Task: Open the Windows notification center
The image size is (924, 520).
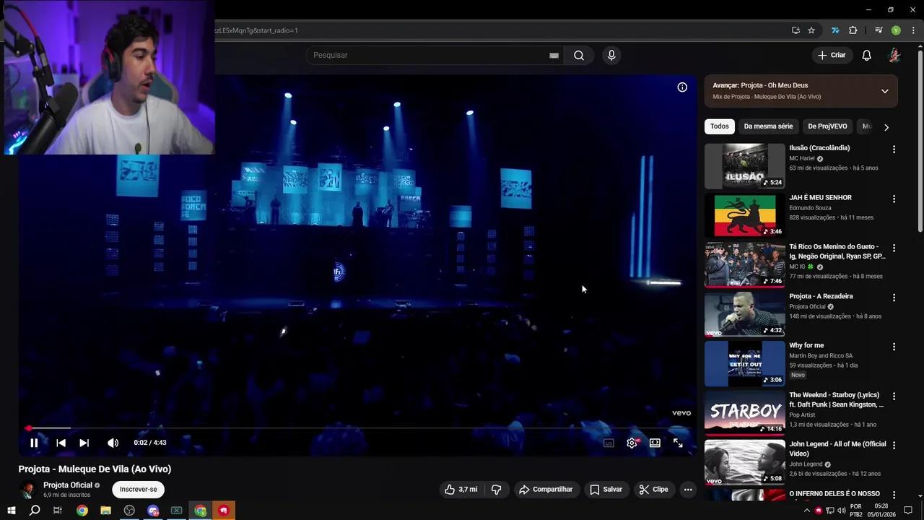Action: pyautogui.click(x=908, y=511)
